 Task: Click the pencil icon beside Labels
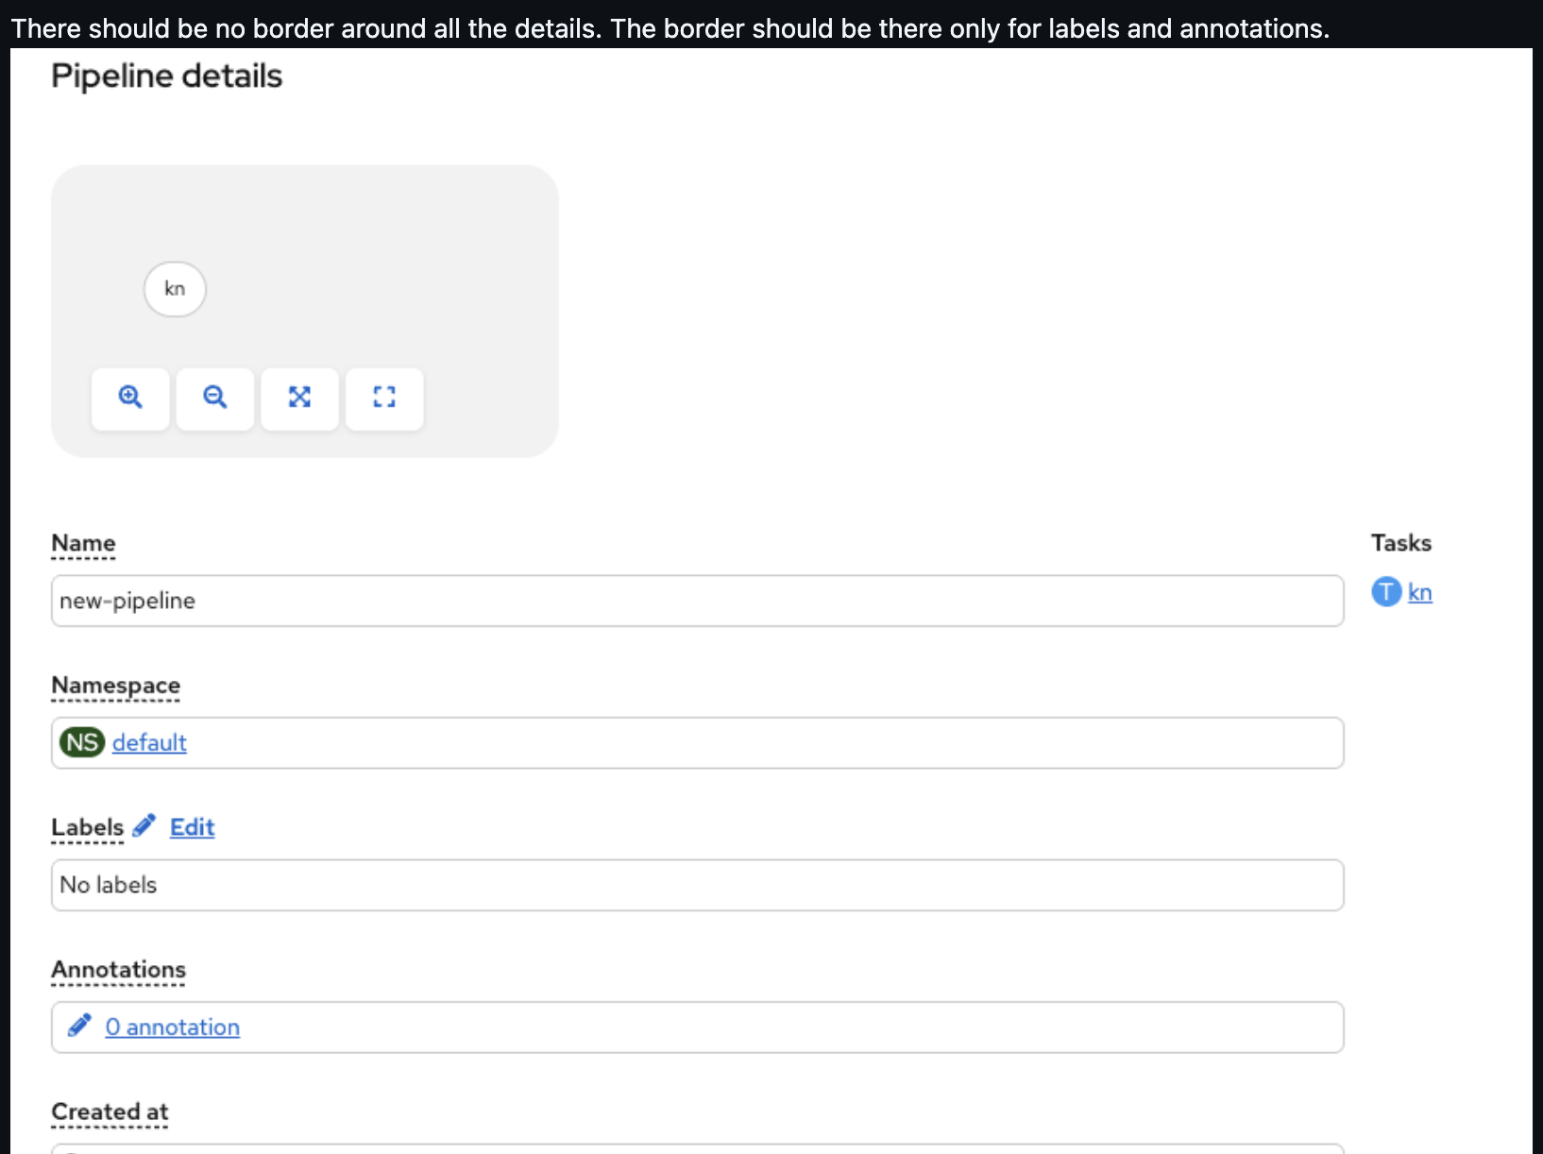tap(144, 826)
